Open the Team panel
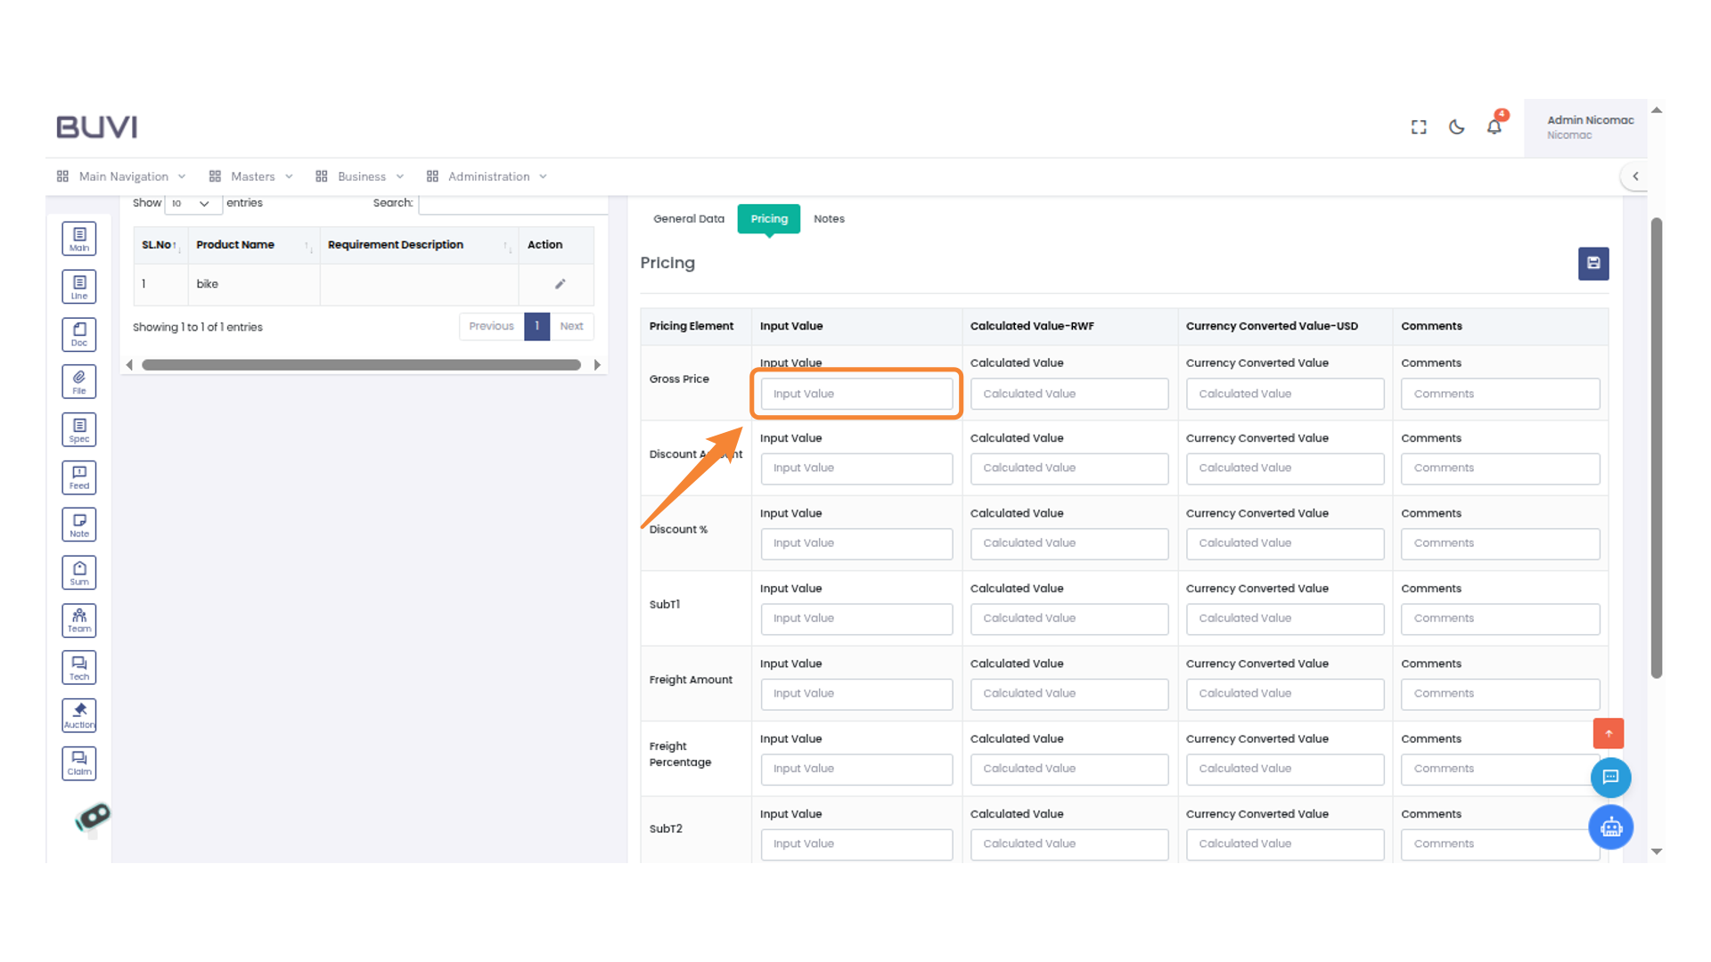Viewport: 1711px width, 962px height. click(78, 620)
